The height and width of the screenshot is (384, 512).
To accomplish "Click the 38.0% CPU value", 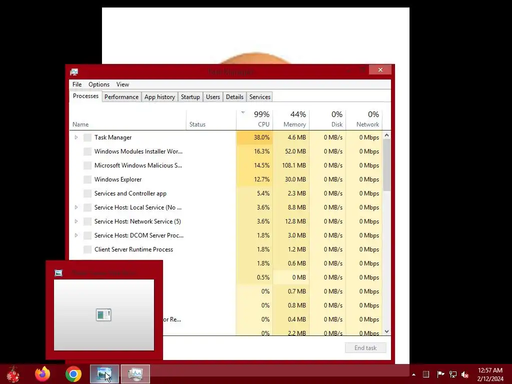I will pyautogui.click(x=262, y=137).
